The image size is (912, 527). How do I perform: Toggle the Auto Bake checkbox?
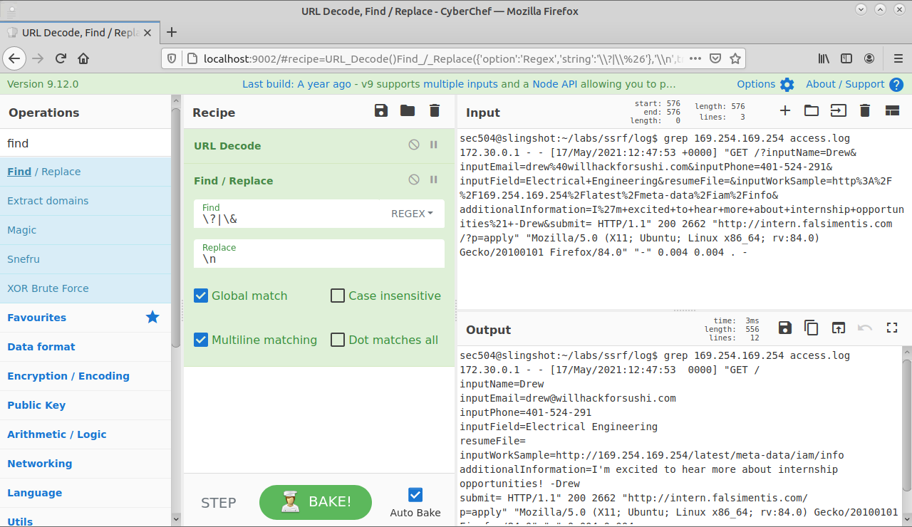[x=415, y=494]
